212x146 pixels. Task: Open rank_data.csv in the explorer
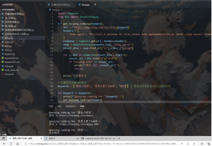[12, 70]
